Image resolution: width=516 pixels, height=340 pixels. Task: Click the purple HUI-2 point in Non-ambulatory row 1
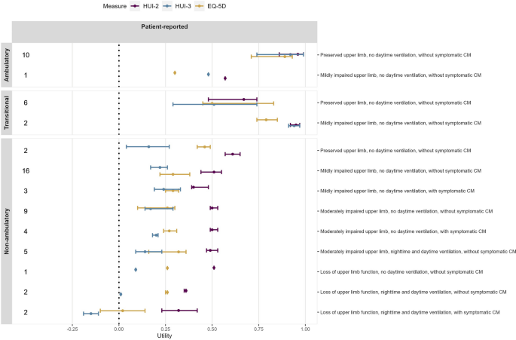tap(214, 268)
